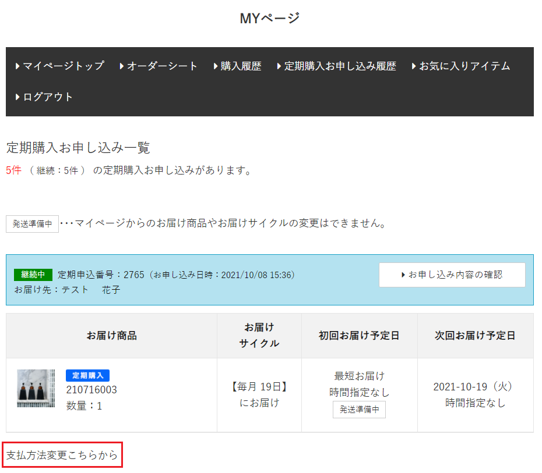
Task: Click the green 継続中 status badge
Action: (33, 275)
